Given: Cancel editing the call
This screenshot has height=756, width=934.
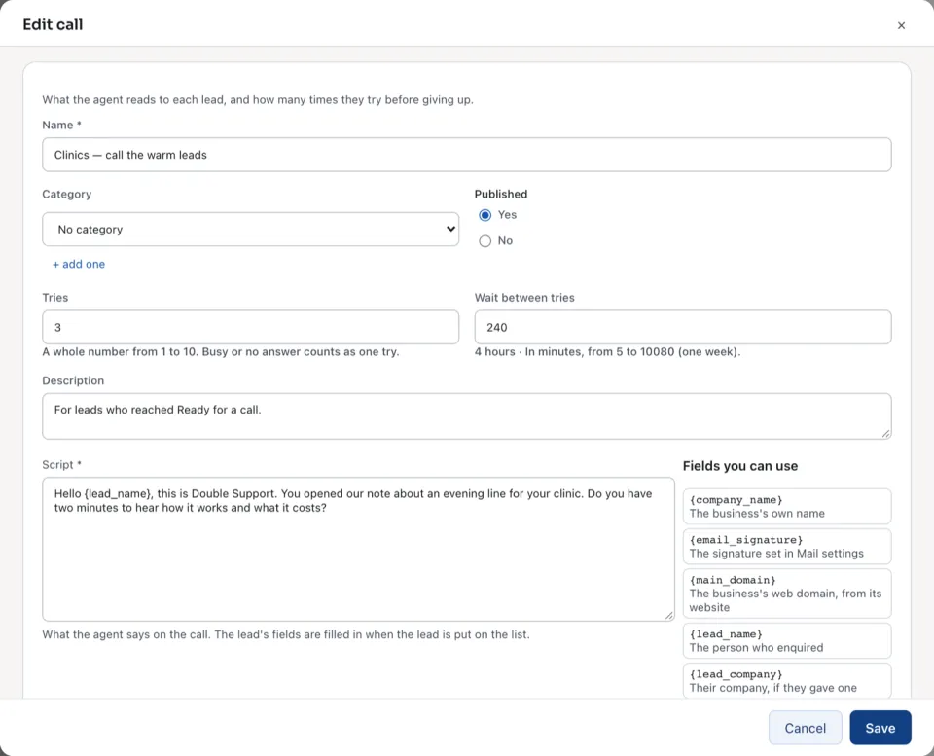Looking at the screenshot, I should (x=806, y=728).
